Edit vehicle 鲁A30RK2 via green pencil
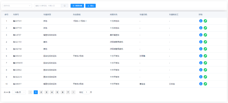The image size is (228, 103). (x=205, y=70)
